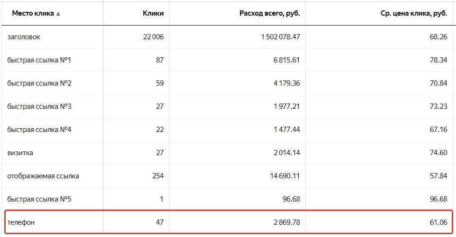The width and height of the screenshot is (456, 237).
Task: Select the highlighted телефон row label
Action: point(21,222)
